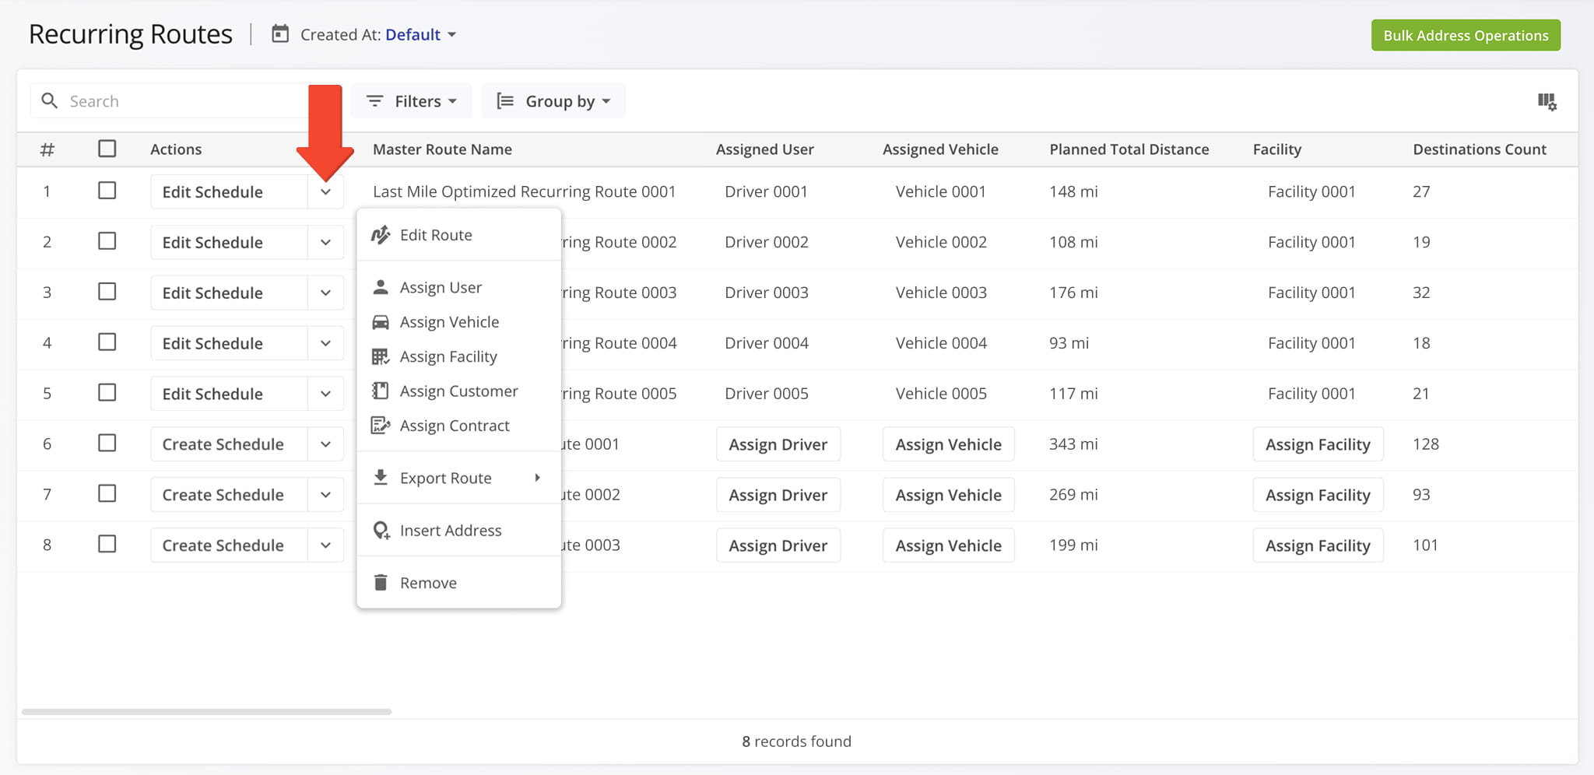Screen dimensions: 1594x775
Task: Click the calendar icon next to Created At
Action: (280, 33)
